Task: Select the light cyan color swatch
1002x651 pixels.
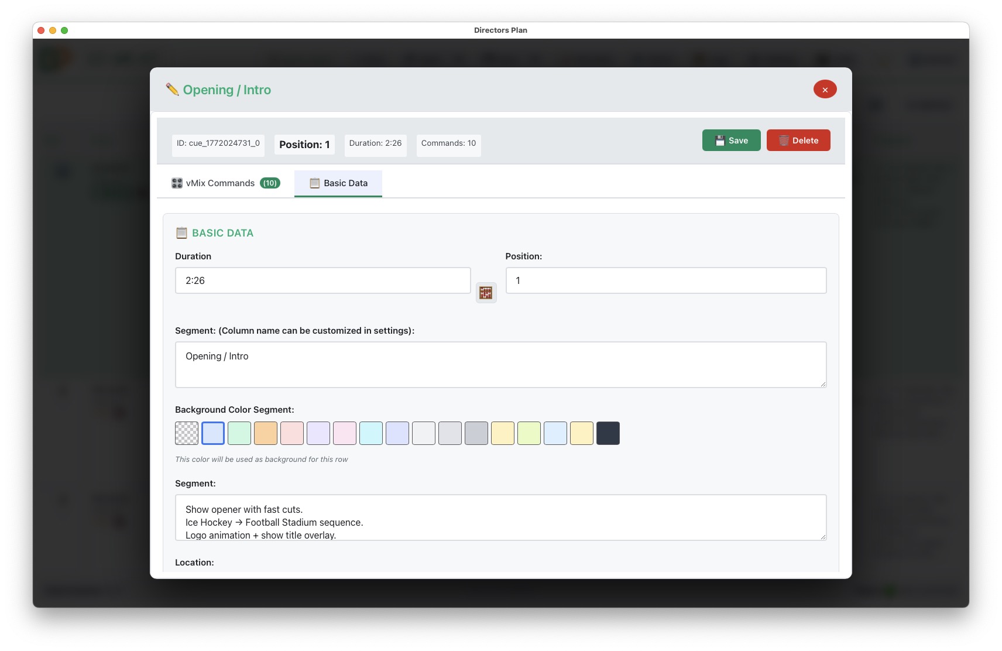Action: pyautogui.click(x=371, y=433)
